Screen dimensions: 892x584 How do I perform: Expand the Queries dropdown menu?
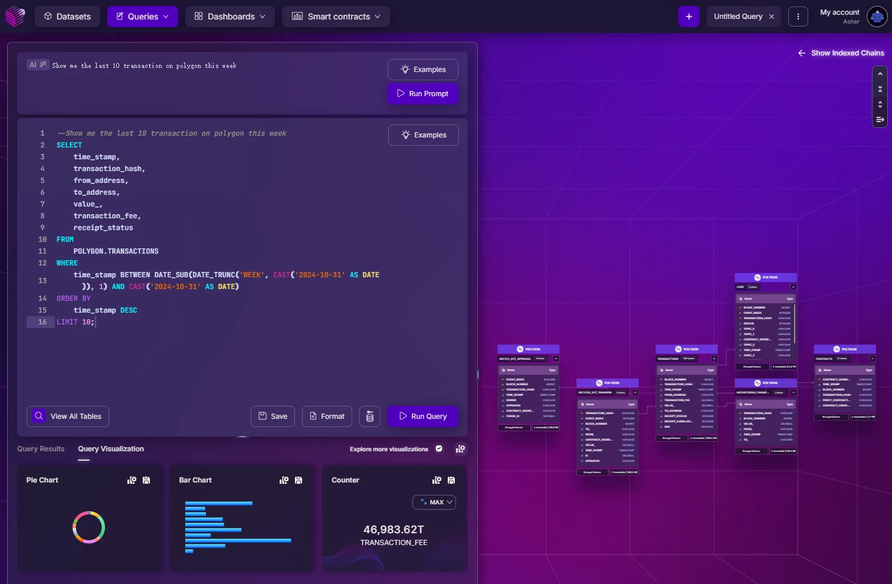(x=143, y=17)
